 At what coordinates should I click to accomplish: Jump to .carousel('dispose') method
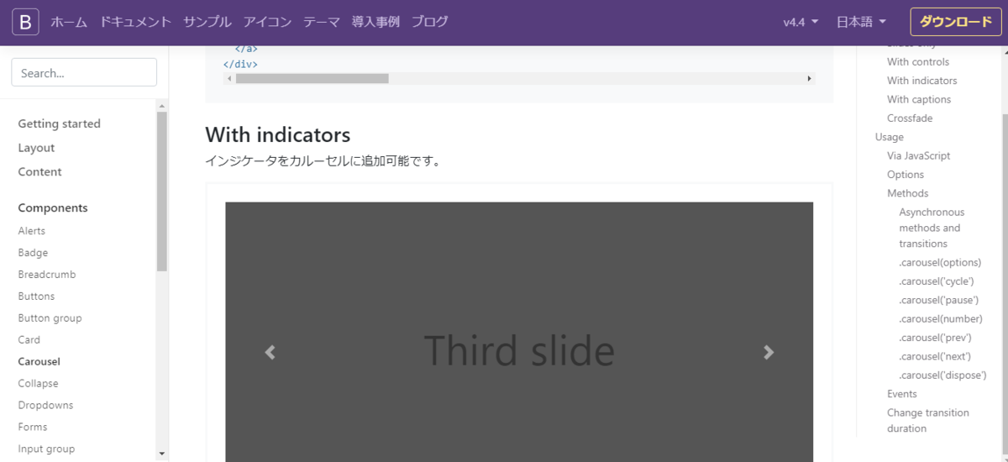point(942,375)
